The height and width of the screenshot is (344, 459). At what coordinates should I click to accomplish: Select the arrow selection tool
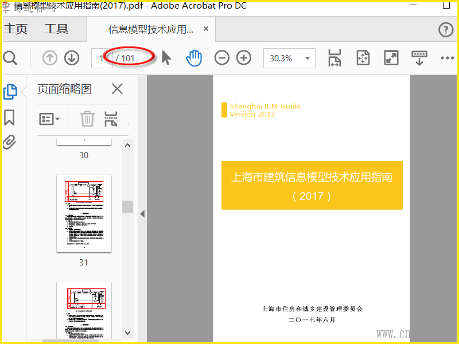(x=166, y=58)
